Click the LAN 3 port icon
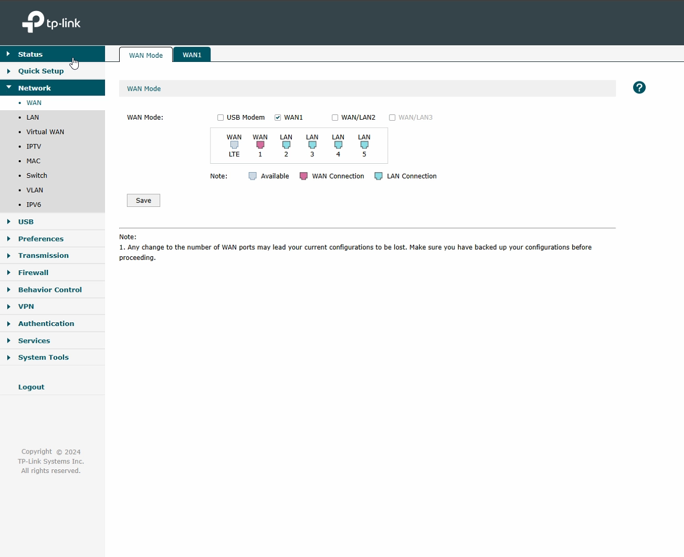This screenshot has width=684, height=557. (312, 145)
